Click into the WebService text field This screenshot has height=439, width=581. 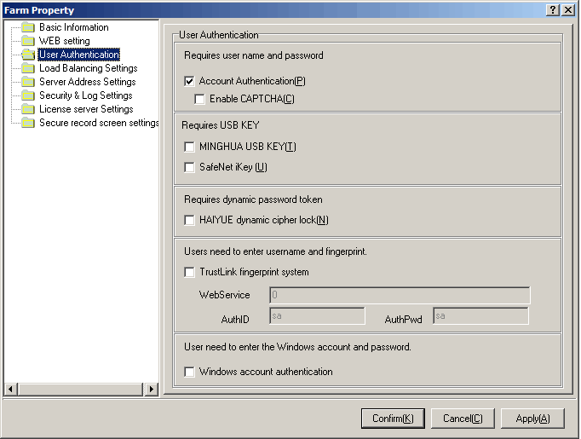click(x=399, y=296)
